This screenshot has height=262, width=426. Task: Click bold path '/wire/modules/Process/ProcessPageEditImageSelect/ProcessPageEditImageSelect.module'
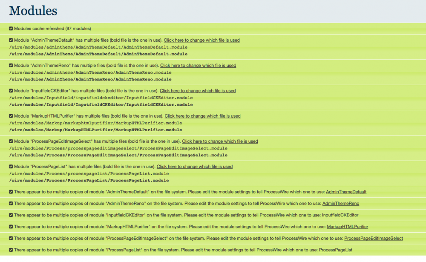pyautogui.click(x=118, y=155)
